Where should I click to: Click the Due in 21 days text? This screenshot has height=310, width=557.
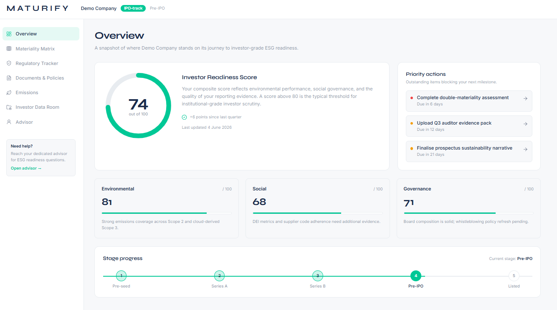pos(430,155)
